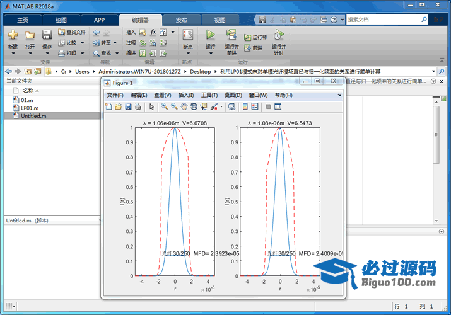
Task: Open a file with the 打开 folder icon
Action: [30, 35]
